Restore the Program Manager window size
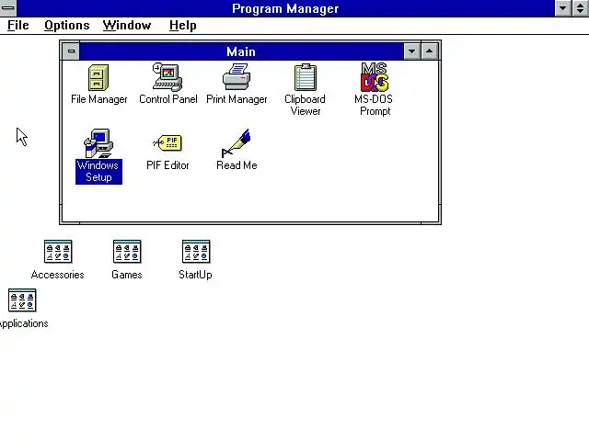 click(x=581, y=8)
